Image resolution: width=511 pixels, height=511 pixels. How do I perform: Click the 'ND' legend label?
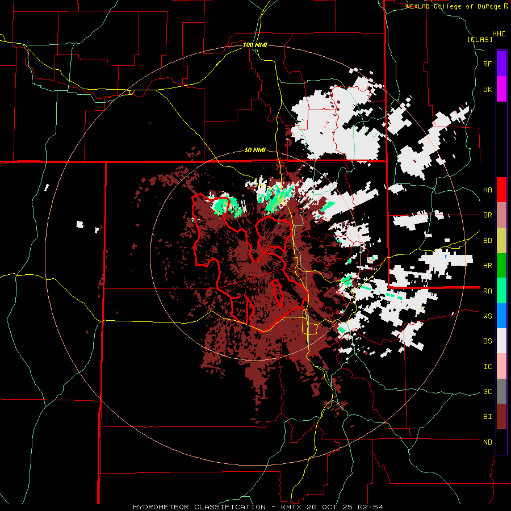pos(487,442)
